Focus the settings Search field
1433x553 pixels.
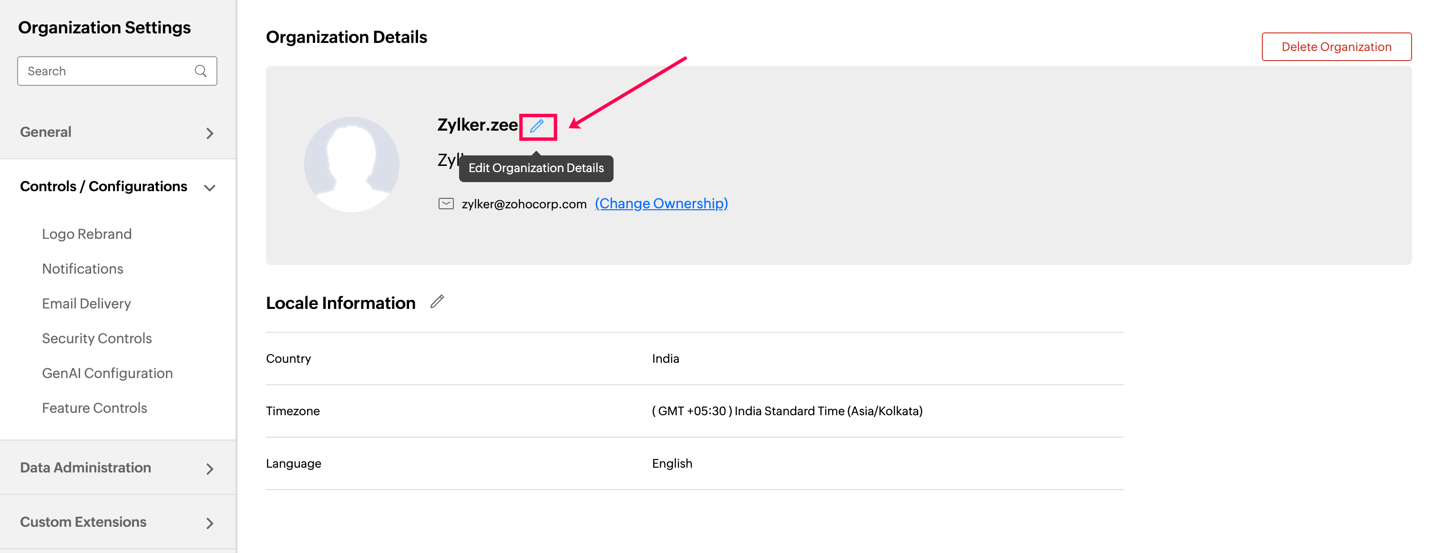[106, 71]
